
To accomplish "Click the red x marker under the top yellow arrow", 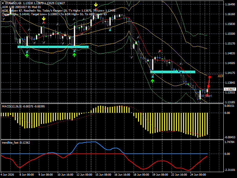I will click(96, 9).
